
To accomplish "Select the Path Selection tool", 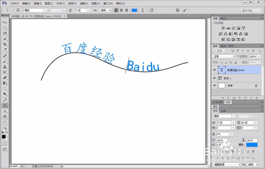I will point(5,111).
